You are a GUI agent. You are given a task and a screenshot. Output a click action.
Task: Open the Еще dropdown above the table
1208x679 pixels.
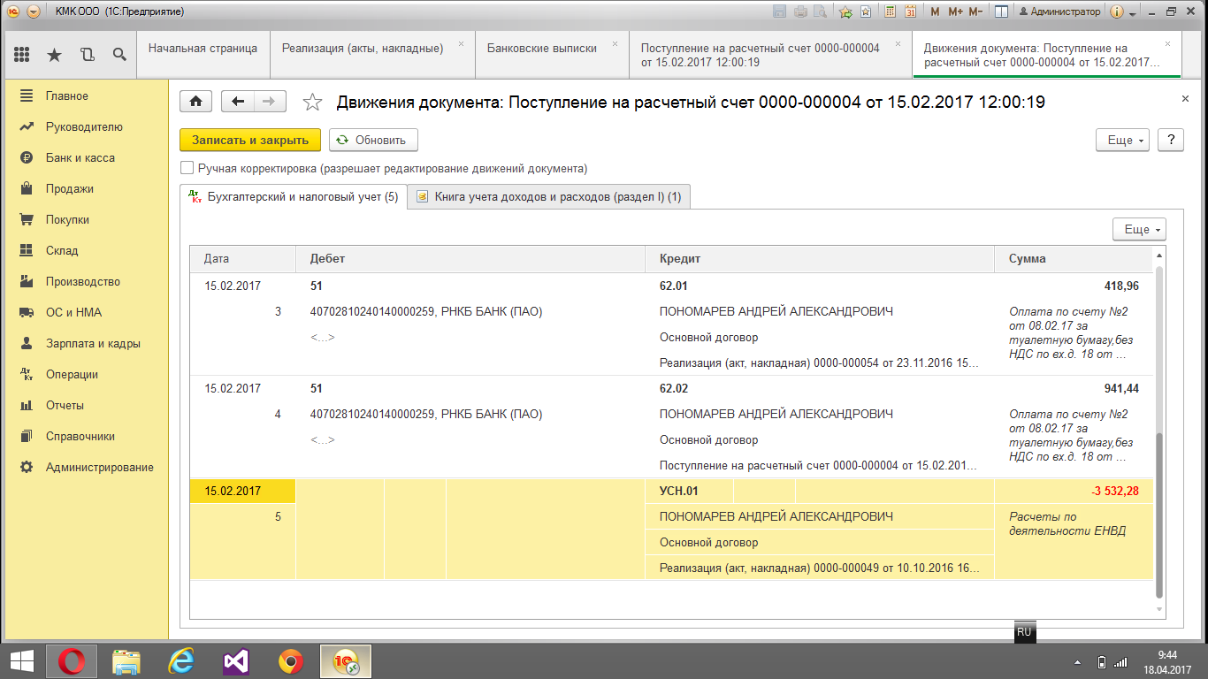[x=1139, y=229]
